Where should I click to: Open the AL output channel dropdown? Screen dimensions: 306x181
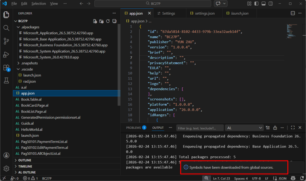pyautogui.click(x=244, y=128)
